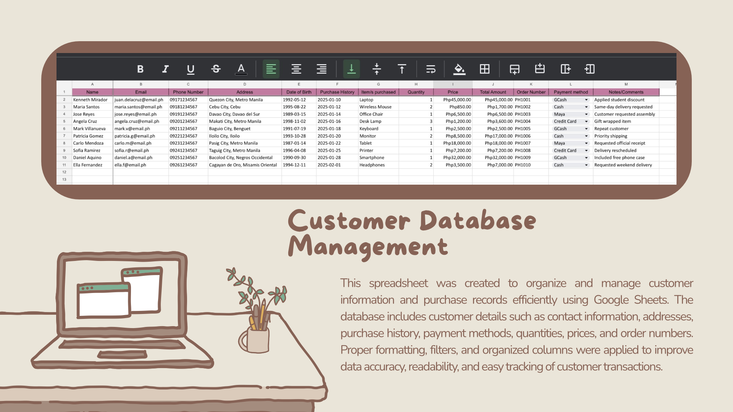The height and width of the screenshot is (412, 733).
Task: Click the Payment method header cell
Action: pyautogui.click(x=571, y=92)
